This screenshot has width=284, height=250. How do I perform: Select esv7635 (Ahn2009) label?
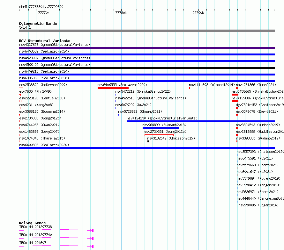click(x=35, y=91)
